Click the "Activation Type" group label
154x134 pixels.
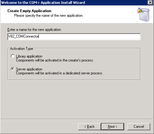[22, 49]
